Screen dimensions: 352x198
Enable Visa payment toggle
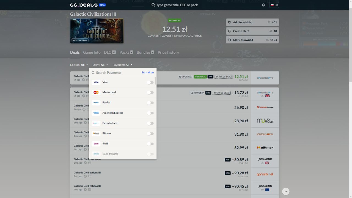pos(150,82)
